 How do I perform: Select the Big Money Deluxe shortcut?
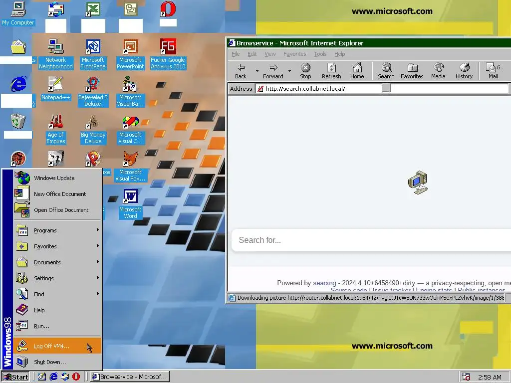point(93,129)
